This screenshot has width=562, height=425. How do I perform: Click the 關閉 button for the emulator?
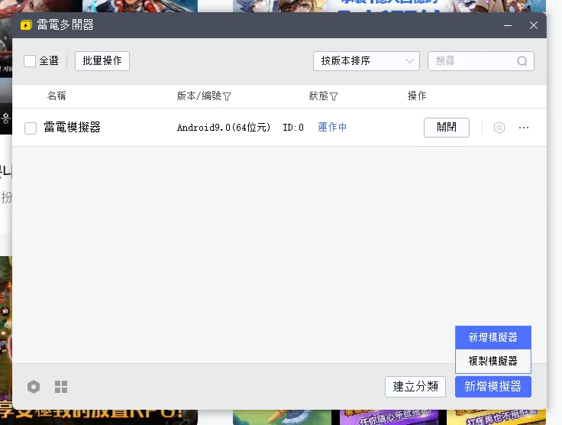point(447,128)
